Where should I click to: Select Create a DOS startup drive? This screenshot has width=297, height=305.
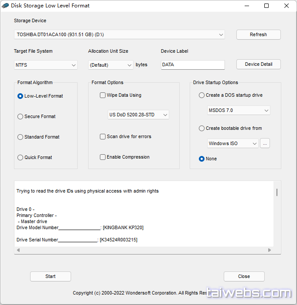tap(201, 95)
